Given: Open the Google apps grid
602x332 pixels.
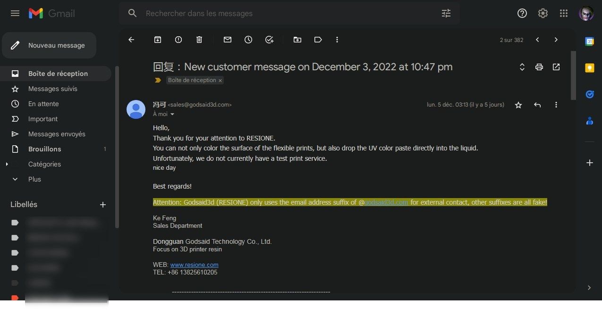Looking at the screenshot, I should point(564,13).
